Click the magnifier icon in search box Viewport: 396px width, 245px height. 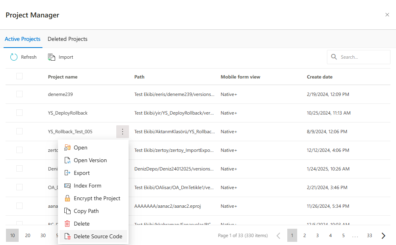[x=334, y=57]
